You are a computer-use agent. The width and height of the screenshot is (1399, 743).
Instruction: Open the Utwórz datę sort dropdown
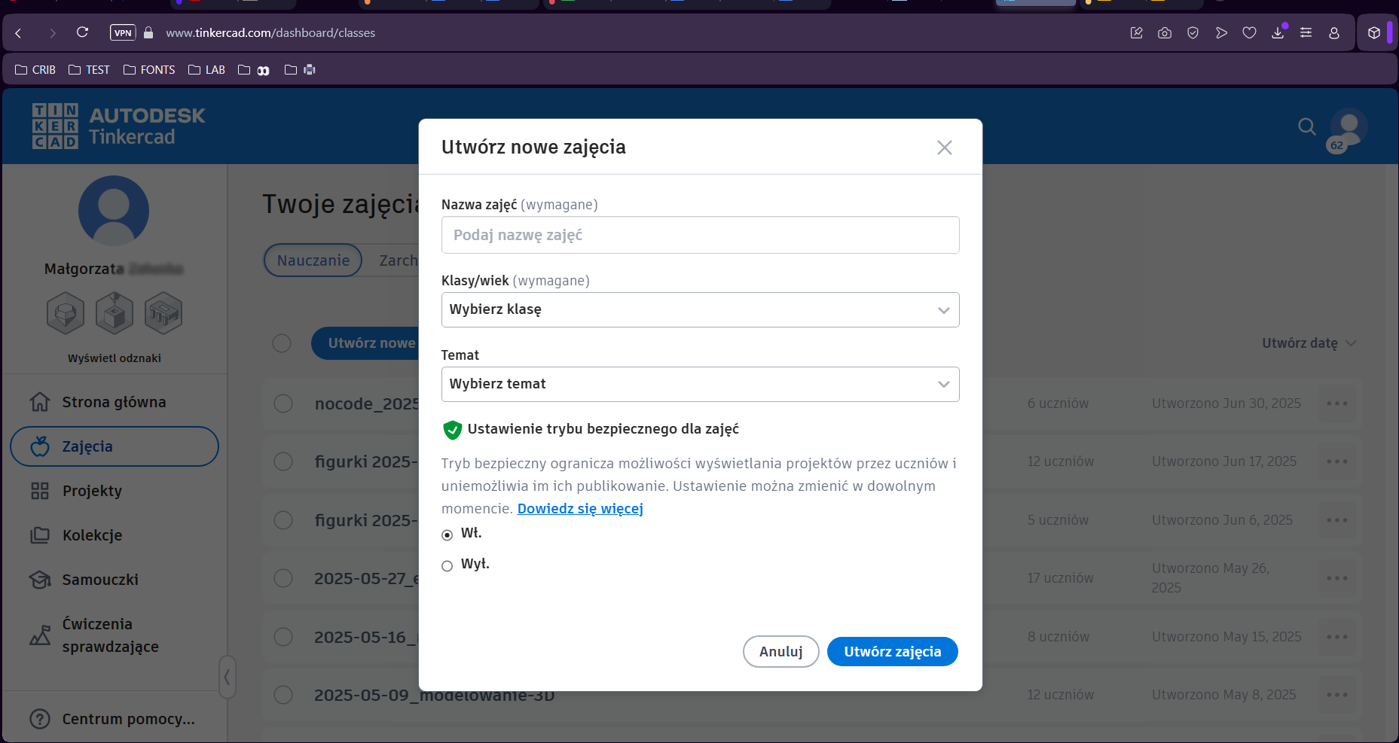pyautogui.click(x=1309, y=343)
